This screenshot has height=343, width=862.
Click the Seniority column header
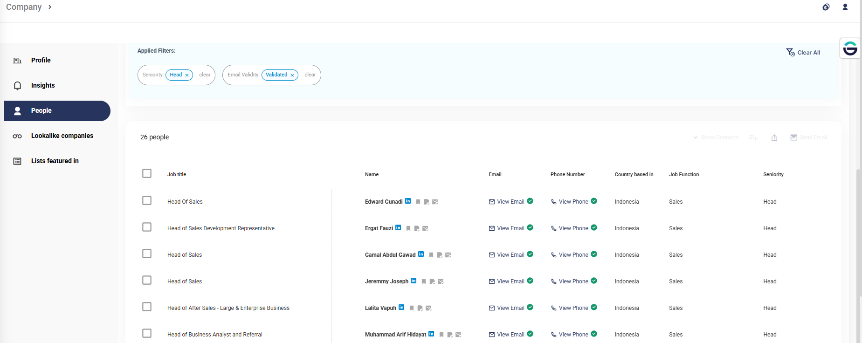coord(773,174)
